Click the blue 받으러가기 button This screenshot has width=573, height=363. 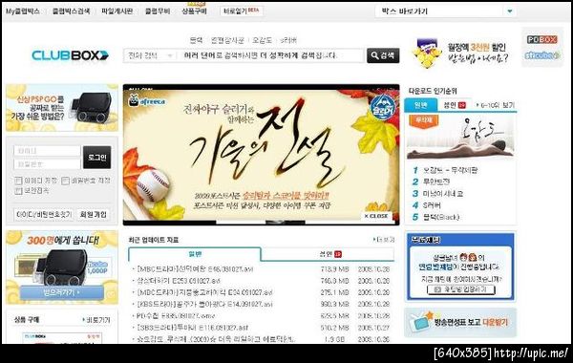click(x=61, y=293)
